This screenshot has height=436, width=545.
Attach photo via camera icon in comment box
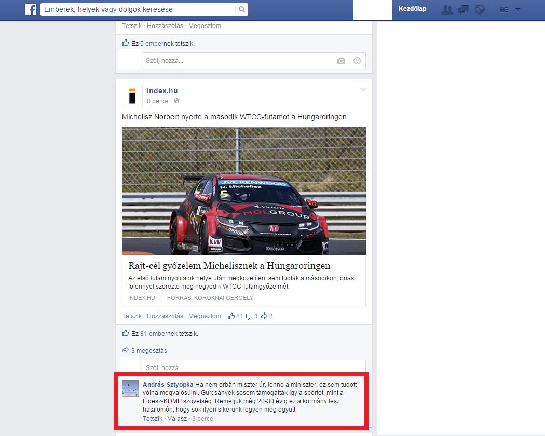341,61
